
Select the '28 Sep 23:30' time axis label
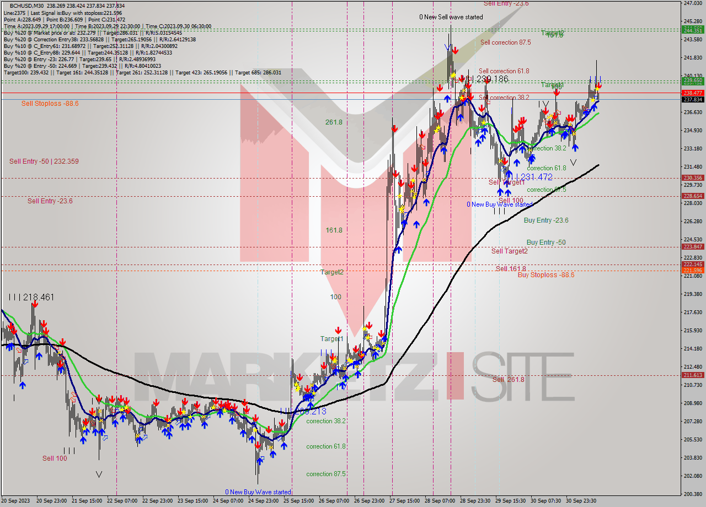475,501
